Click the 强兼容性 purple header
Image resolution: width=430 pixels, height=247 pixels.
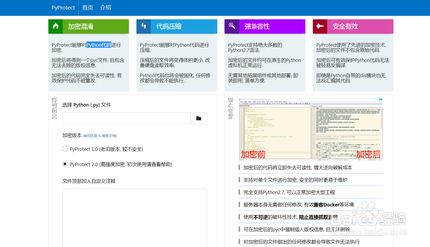click(x=265, y=26)
